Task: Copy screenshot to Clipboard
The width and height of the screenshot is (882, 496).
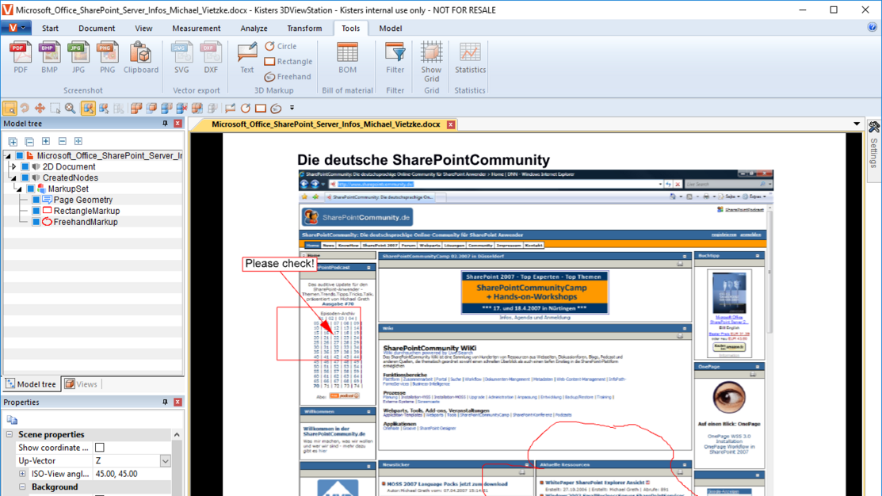Action: (x=140, y=57)
